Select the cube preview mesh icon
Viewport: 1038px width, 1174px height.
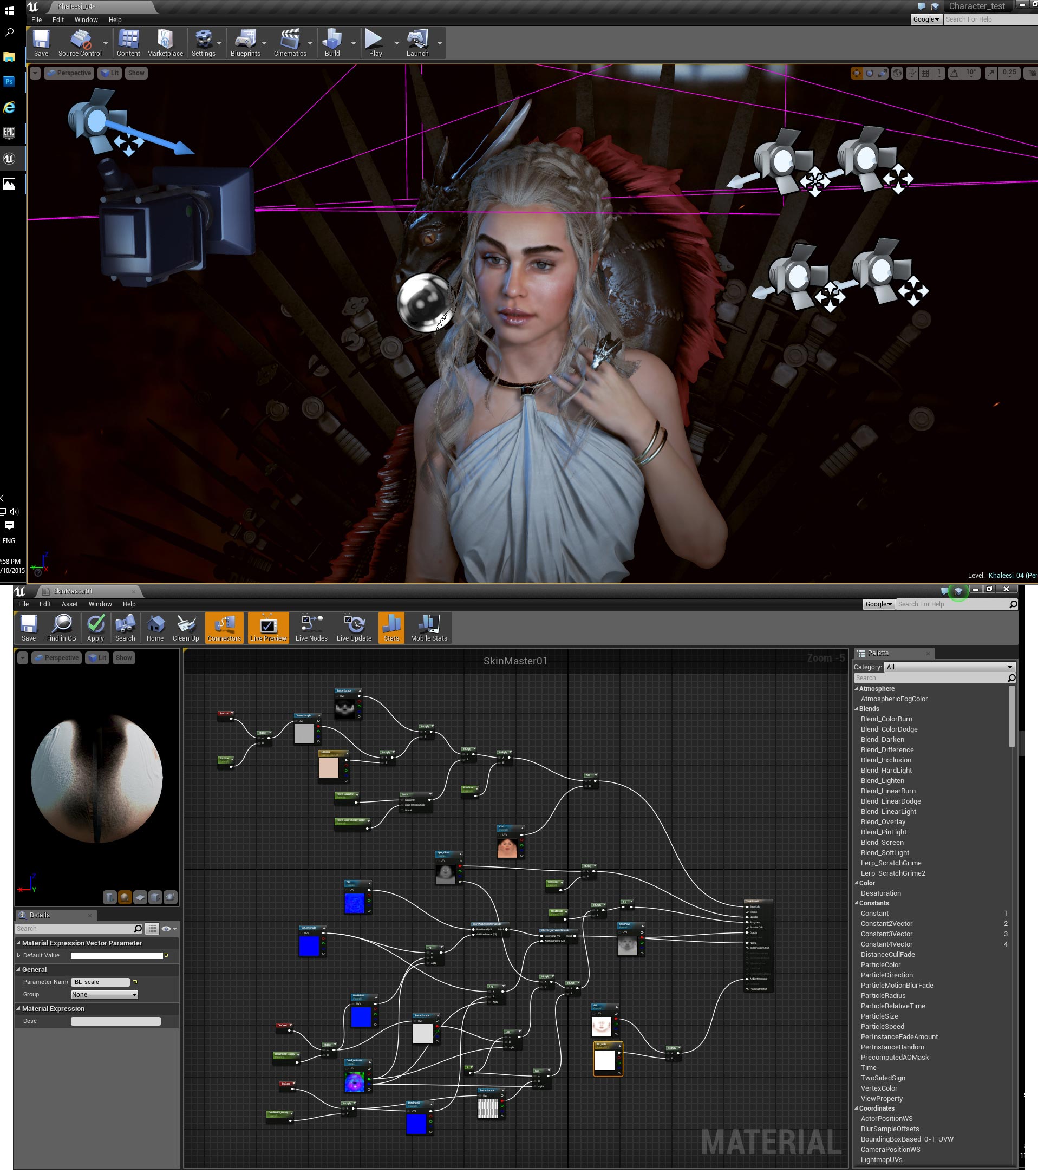155,897
